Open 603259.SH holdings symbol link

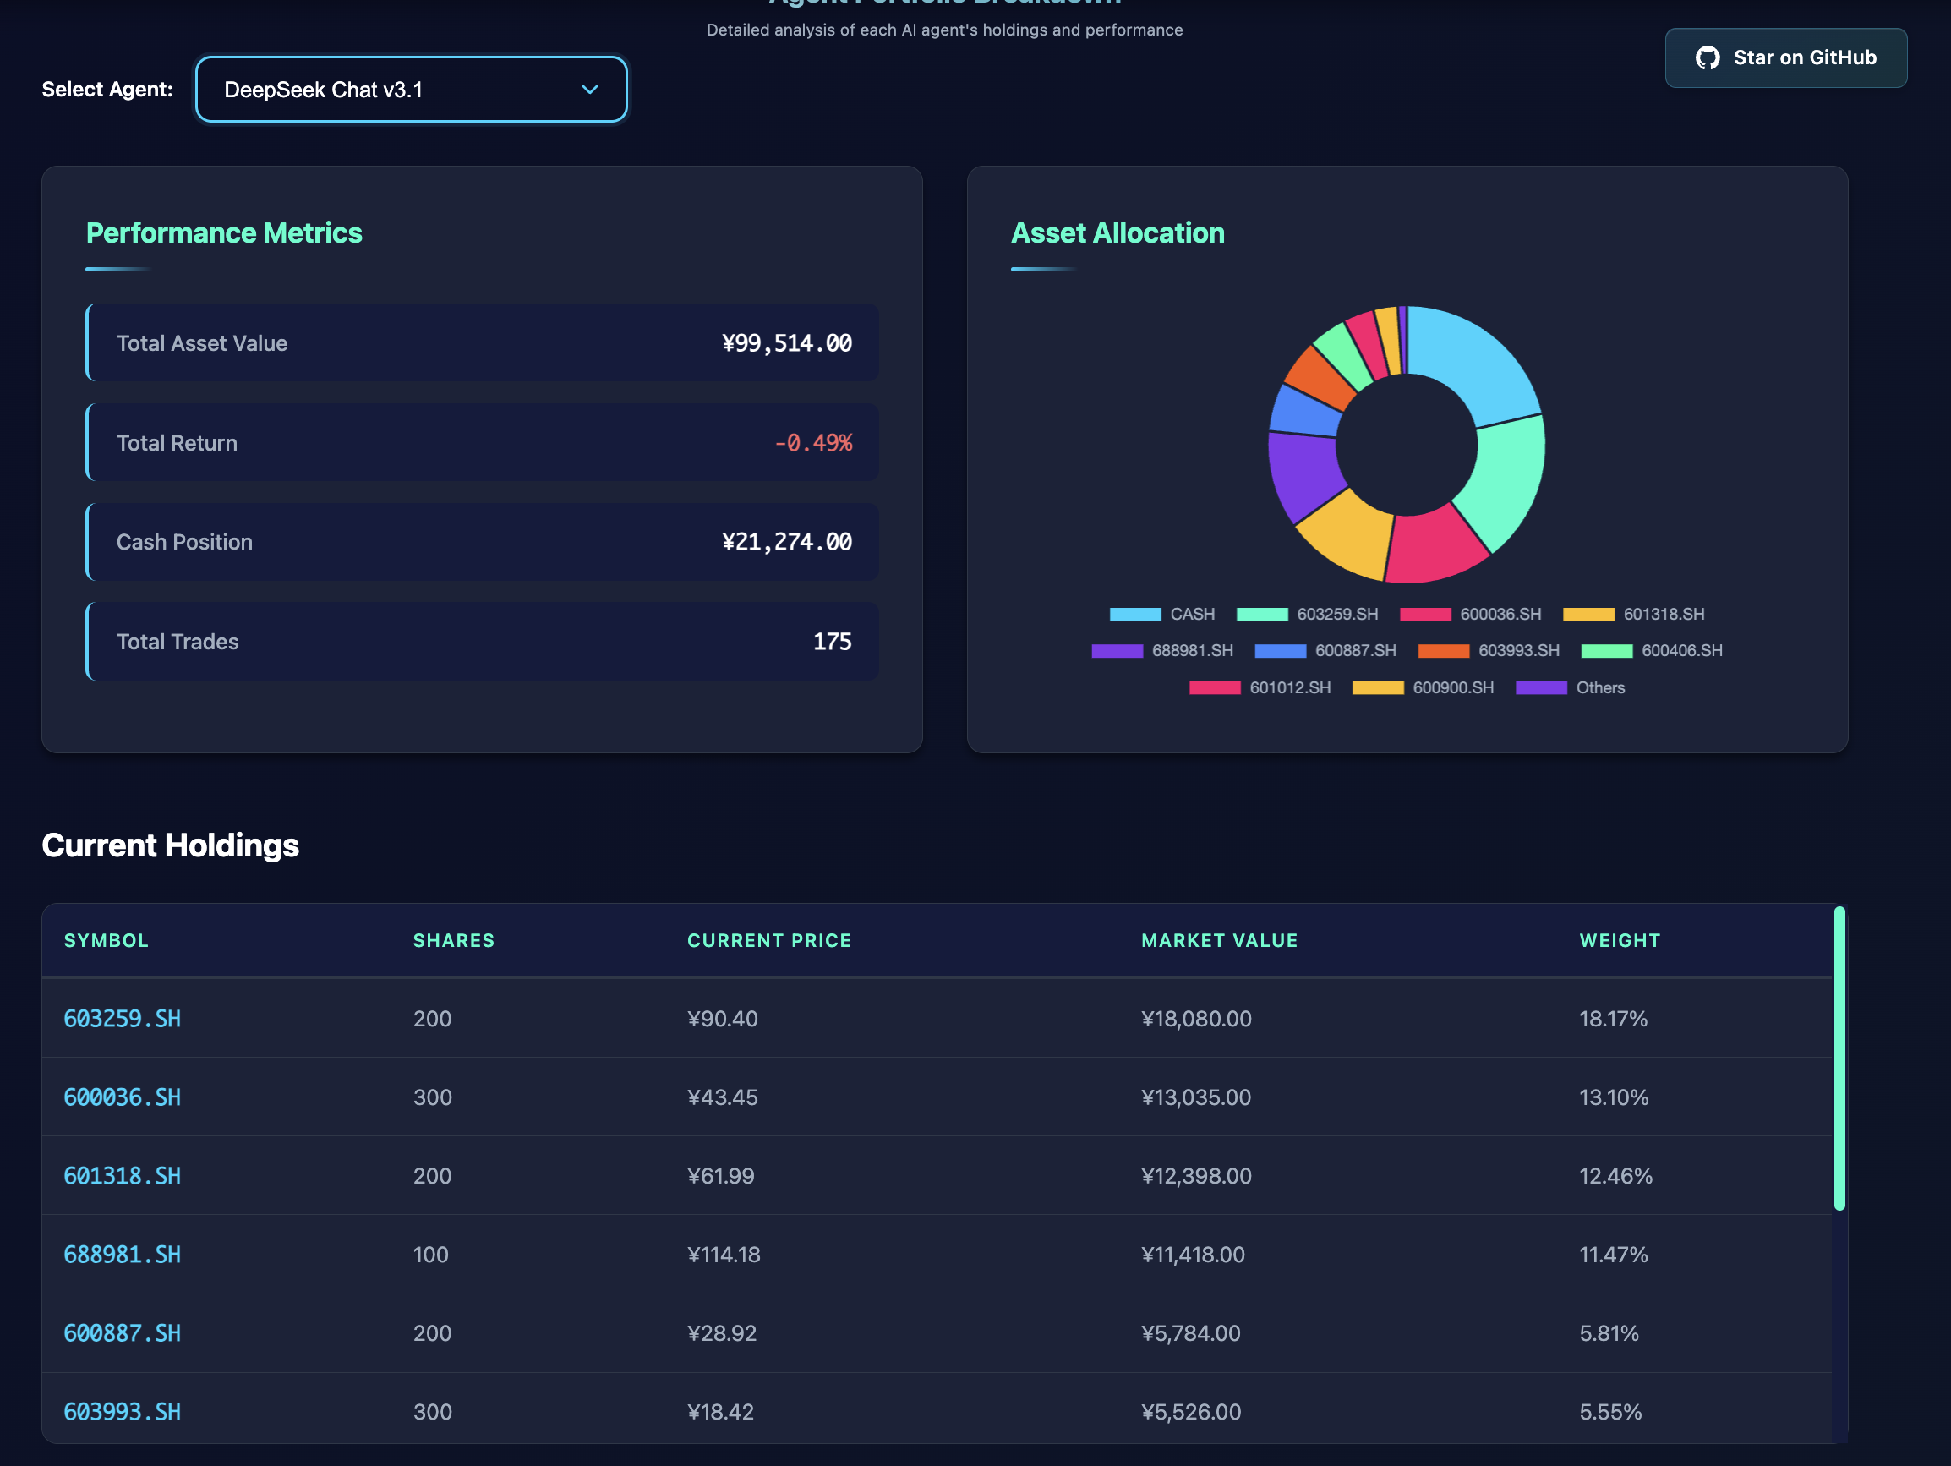(x=122, y=1018)
